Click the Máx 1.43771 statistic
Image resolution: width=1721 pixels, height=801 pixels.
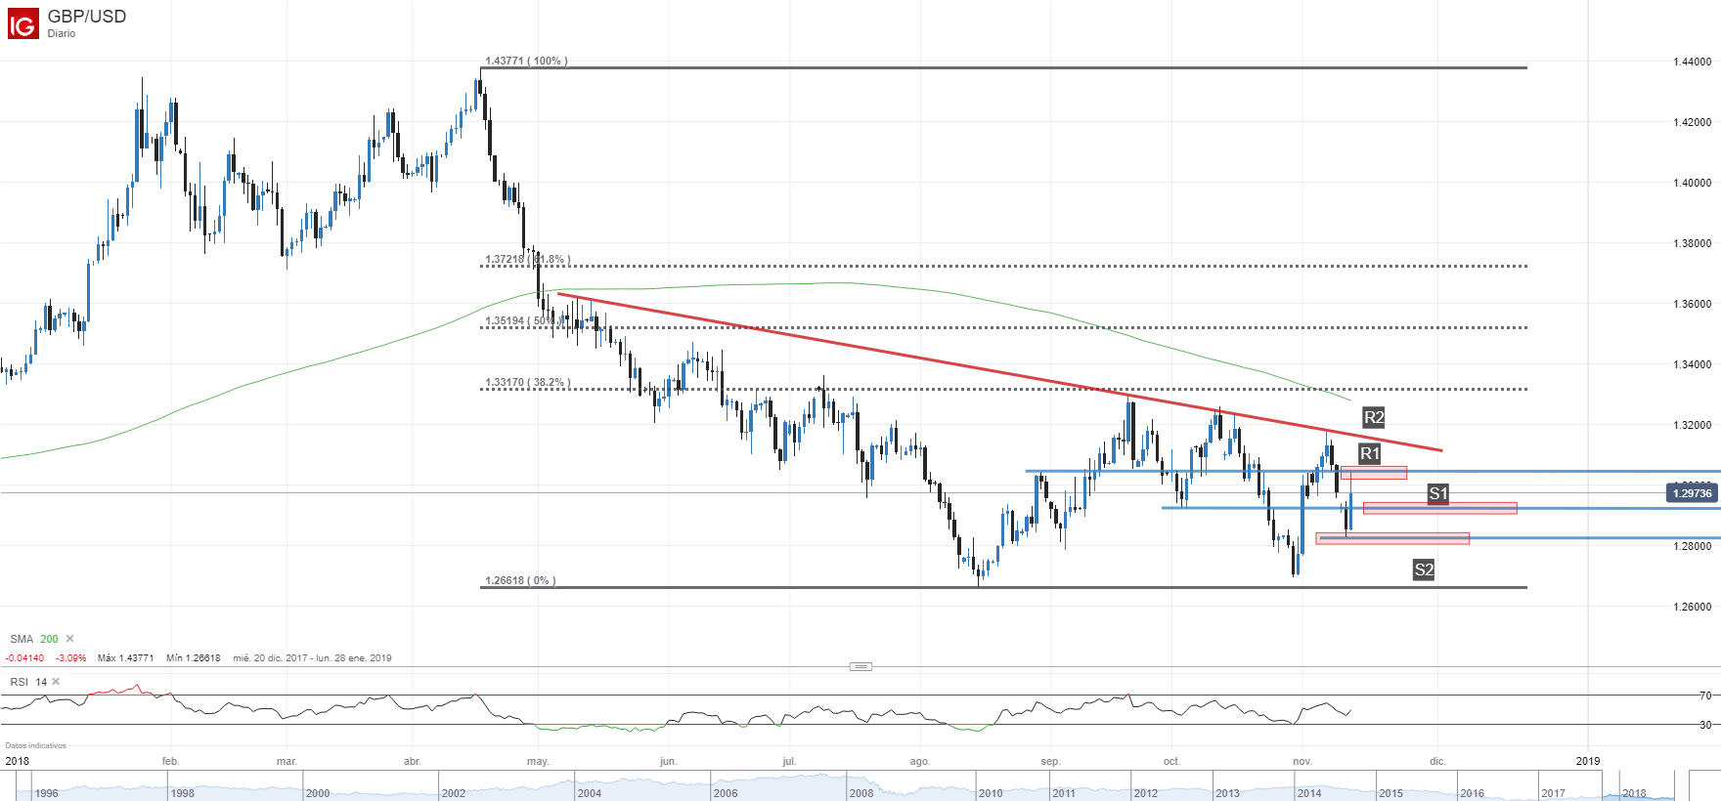125,658
